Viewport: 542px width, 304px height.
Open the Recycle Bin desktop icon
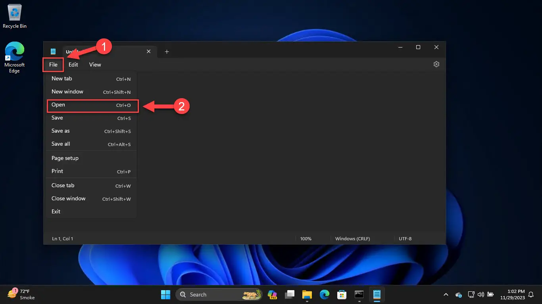[x=15, y=16]
